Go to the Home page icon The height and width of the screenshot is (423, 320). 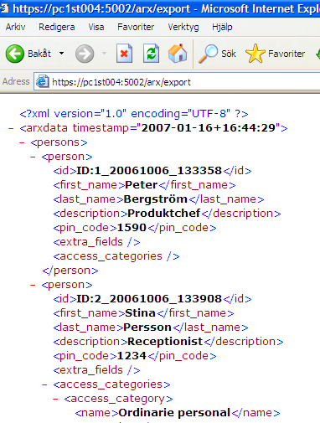point(178,54)
